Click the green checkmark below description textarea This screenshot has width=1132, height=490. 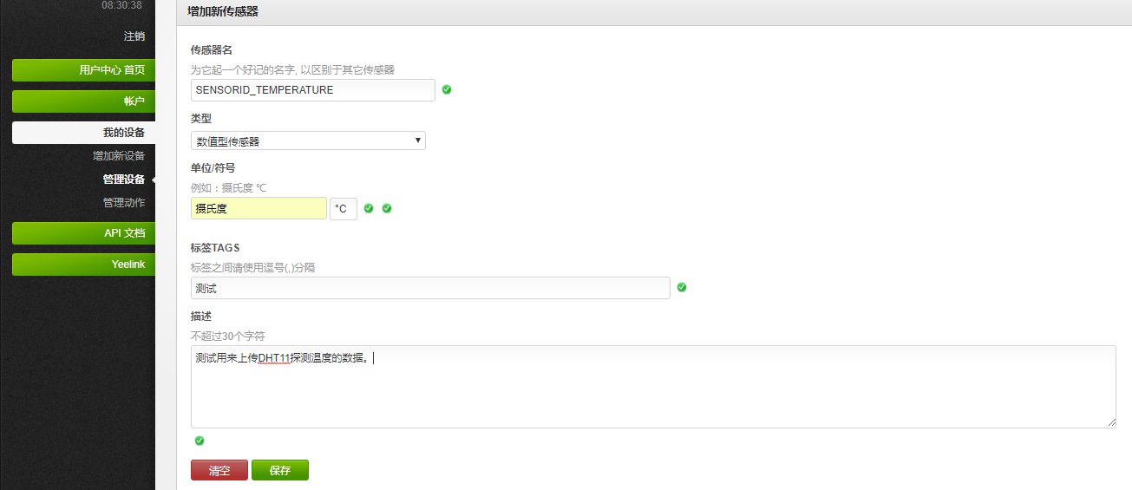pyautogui.click(x=200, y=441)
